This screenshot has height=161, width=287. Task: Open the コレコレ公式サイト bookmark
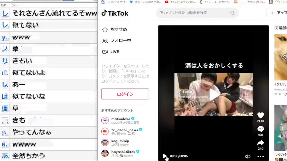[114, 2]
